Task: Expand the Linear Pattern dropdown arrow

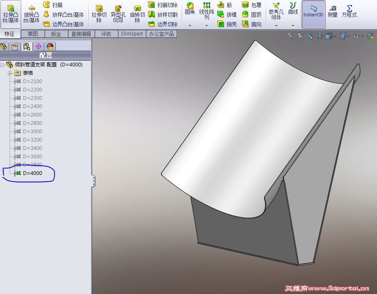Action: click(206, 25)
